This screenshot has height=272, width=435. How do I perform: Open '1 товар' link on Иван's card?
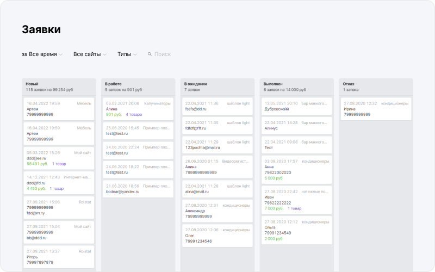point(294,208)
